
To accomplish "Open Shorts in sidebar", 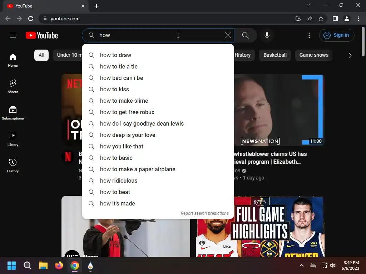I will (13, 86).
